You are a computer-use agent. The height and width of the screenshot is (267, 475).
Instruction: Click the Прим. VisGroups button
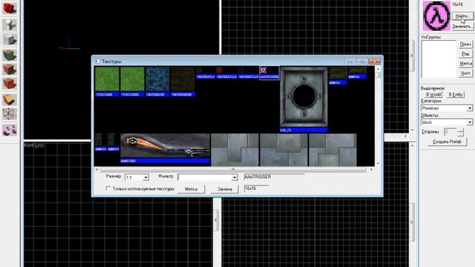(465, 44)
